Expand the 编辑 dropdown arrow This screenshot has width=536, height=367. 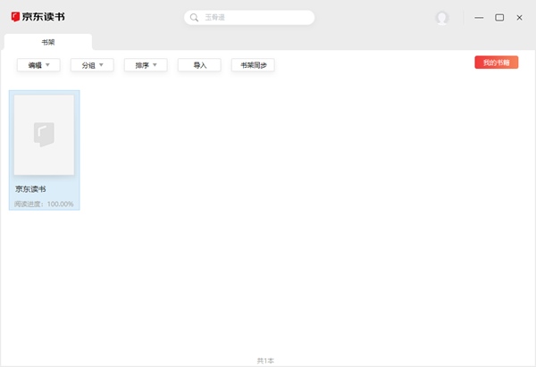[47, 64]
